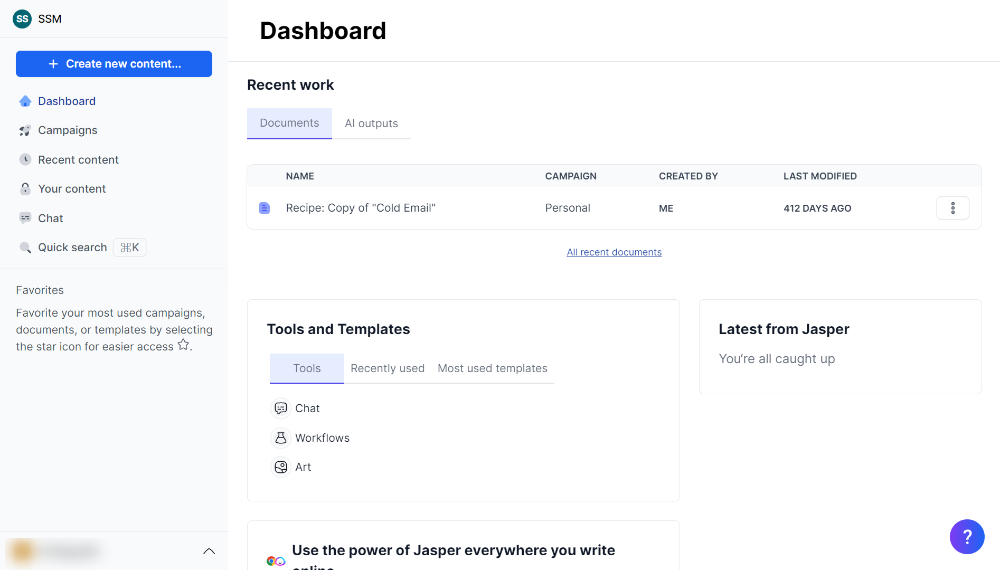The image size is (1000, 570).
Task: Click the Your content lock icon
Action: click(25, 189)
